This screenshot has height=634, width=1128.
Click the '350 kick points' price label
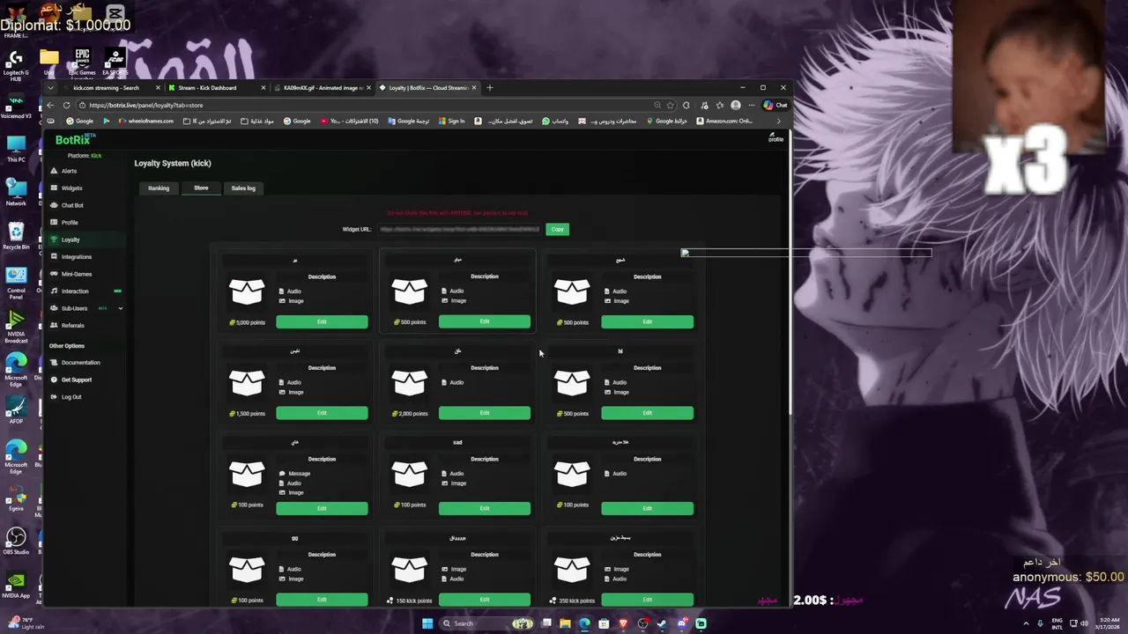(x=577, y=601)
